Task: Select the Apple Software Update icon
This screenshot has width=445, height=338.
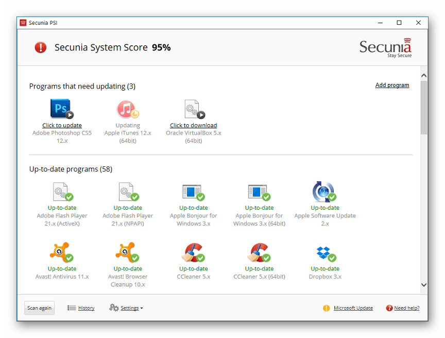Action: pyautogui.click(x=324, y=192)
